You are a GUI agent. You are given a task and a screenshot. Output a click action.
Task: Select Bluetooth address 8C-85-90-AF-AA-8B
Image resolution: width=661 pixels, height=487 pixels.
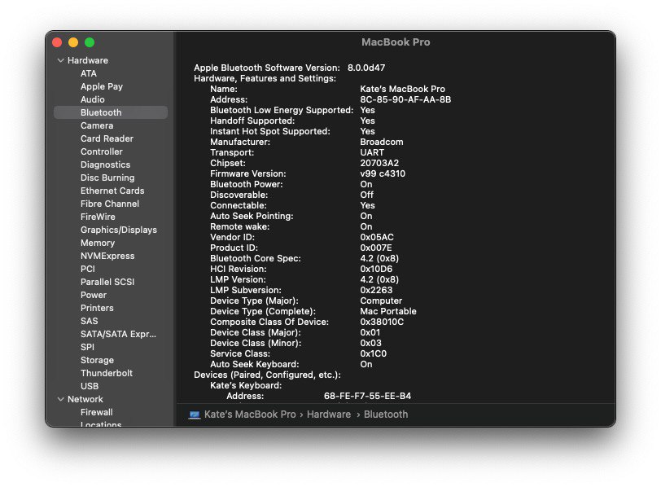click(405, 99)
